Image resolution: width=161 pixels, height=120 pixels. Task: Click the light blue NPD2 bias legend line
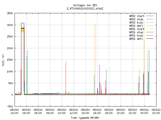coord(150,22)
